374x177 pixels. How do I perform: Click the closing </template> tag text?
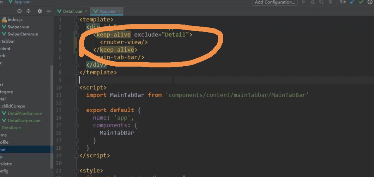pyautogui.click(x=98, y=72)
